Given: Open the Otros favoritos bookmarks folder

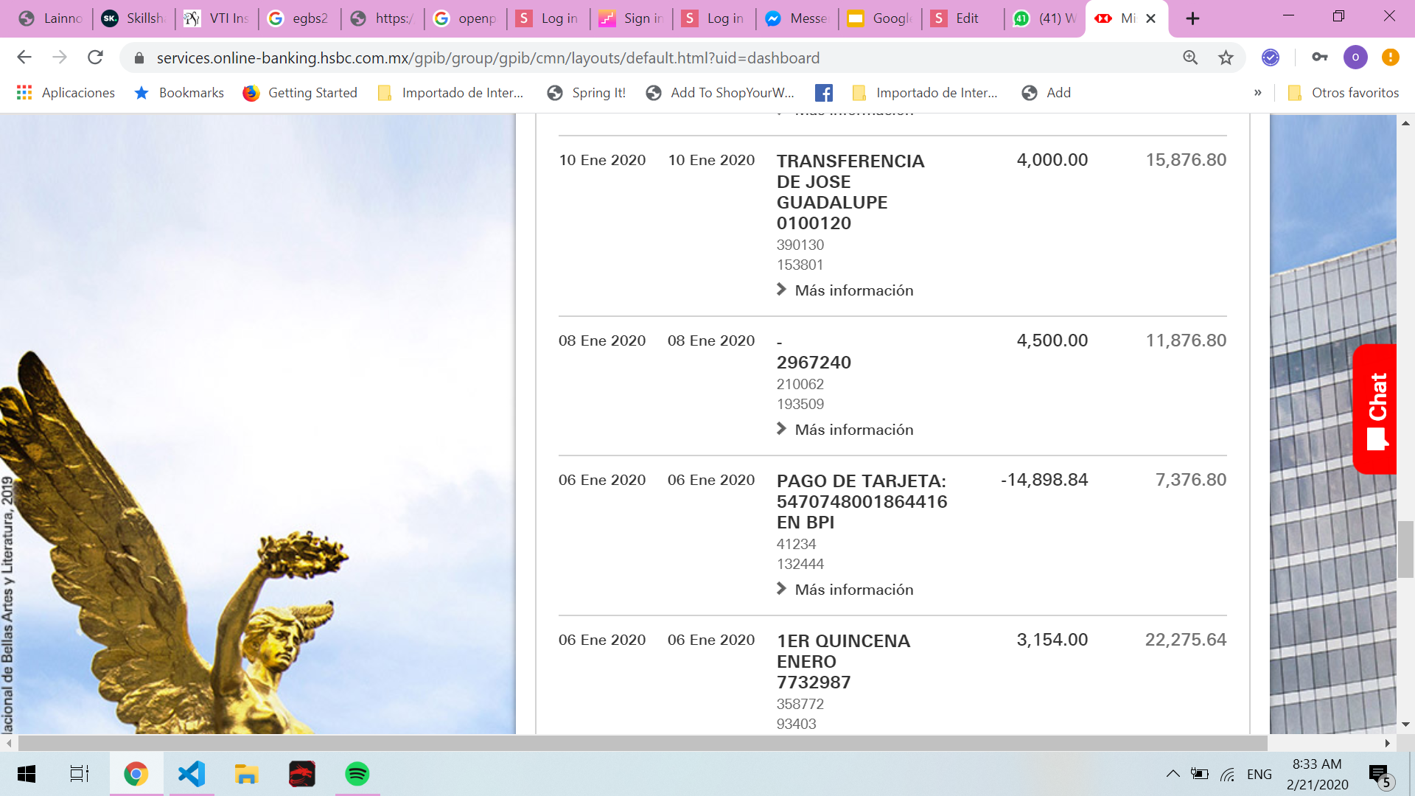Looking at the screenshot, I should click(1343, 92).
